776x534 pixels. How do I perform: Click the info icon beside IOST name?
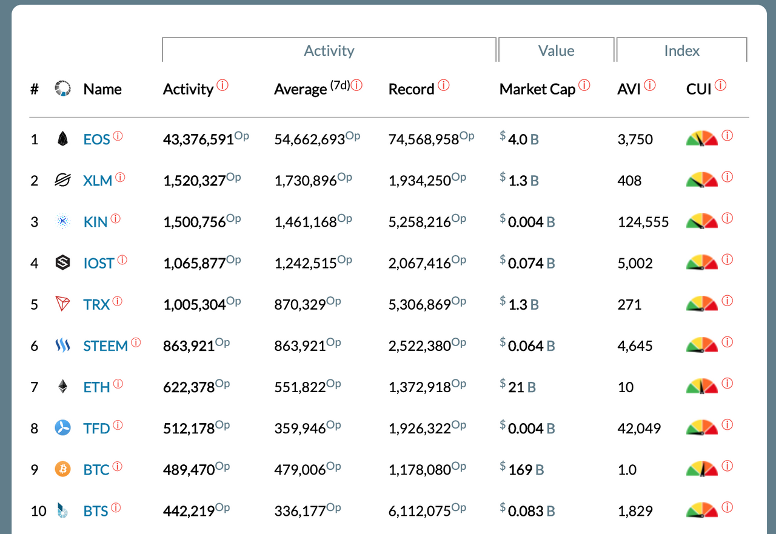click(x=122, y=259)
